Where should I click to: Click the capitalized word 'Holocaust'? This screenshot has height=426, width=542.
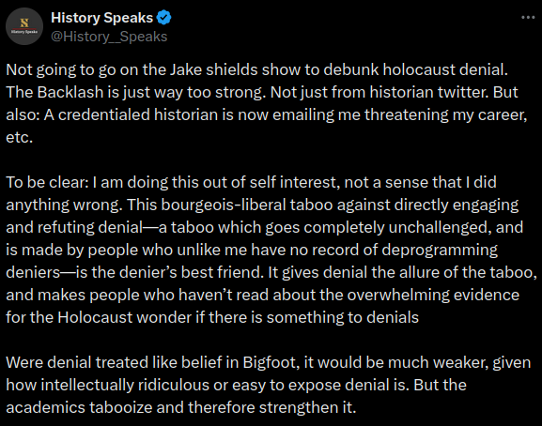(x=95, y=317)
